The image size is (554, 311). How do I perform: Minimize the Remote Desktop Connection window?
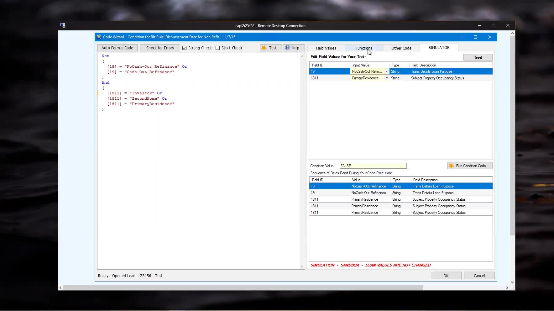[x=479, y=25]
